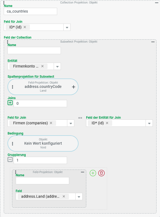Open the three-dot menu of the address.countryCode pill

point(13,87)
